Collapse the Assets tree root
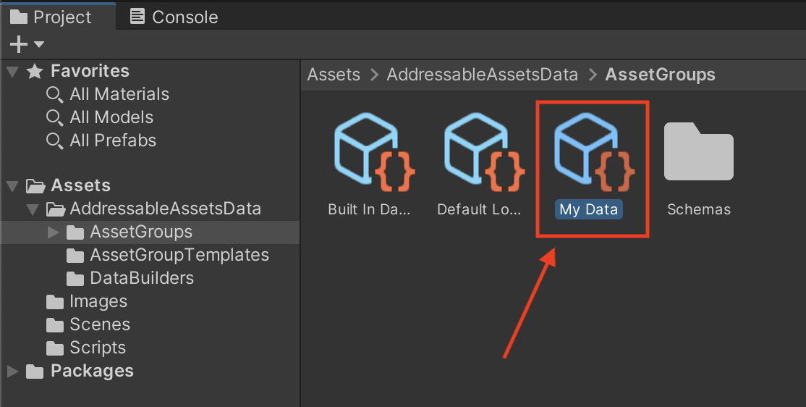 (13, 185)
